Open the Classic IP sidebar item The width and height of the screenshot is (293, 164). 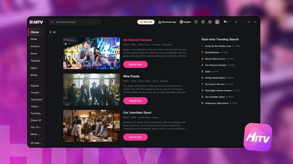[x=36, y=120]
